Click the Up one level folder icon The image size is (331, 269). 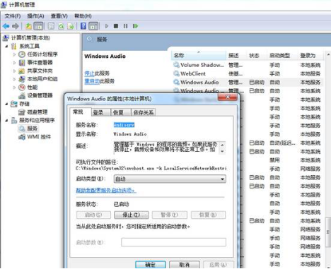tap(28, 26)
